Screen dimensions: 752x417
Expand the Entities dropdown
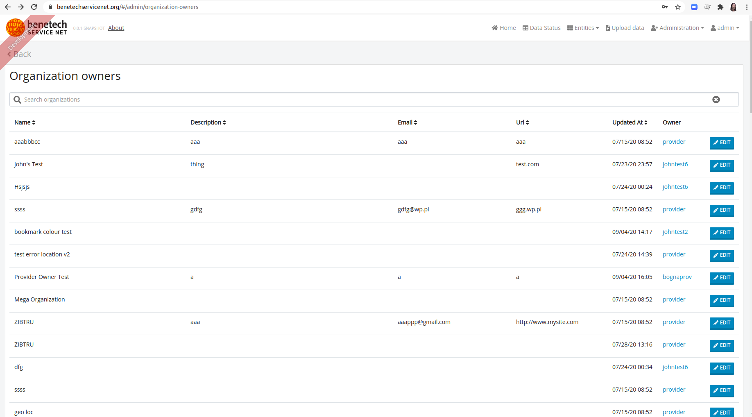point(583,27)
